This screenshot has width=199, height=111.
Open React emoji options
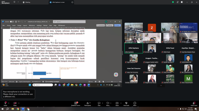coord(108,104)
